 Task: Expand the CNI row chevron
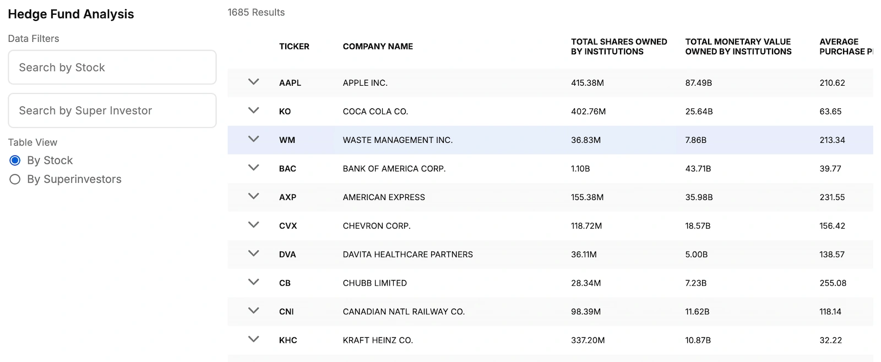(x=253, y=310)
